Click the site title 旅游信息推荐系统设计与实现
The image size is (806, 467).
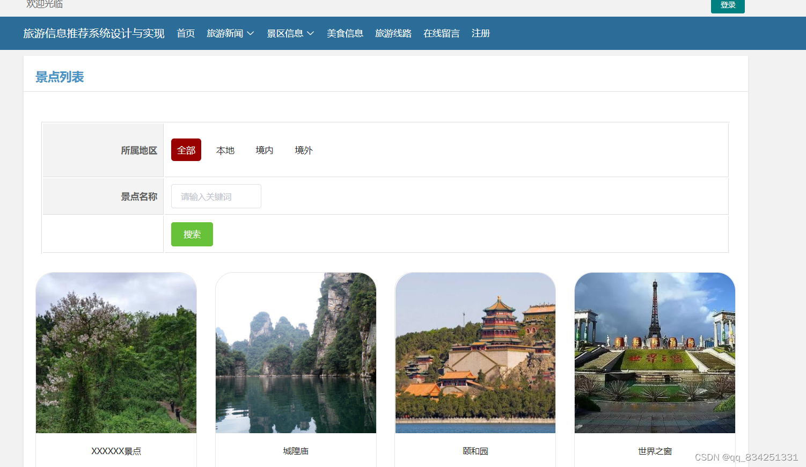[94, 33]
